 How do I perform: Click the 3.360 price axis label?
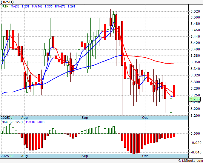coord(195,62)
